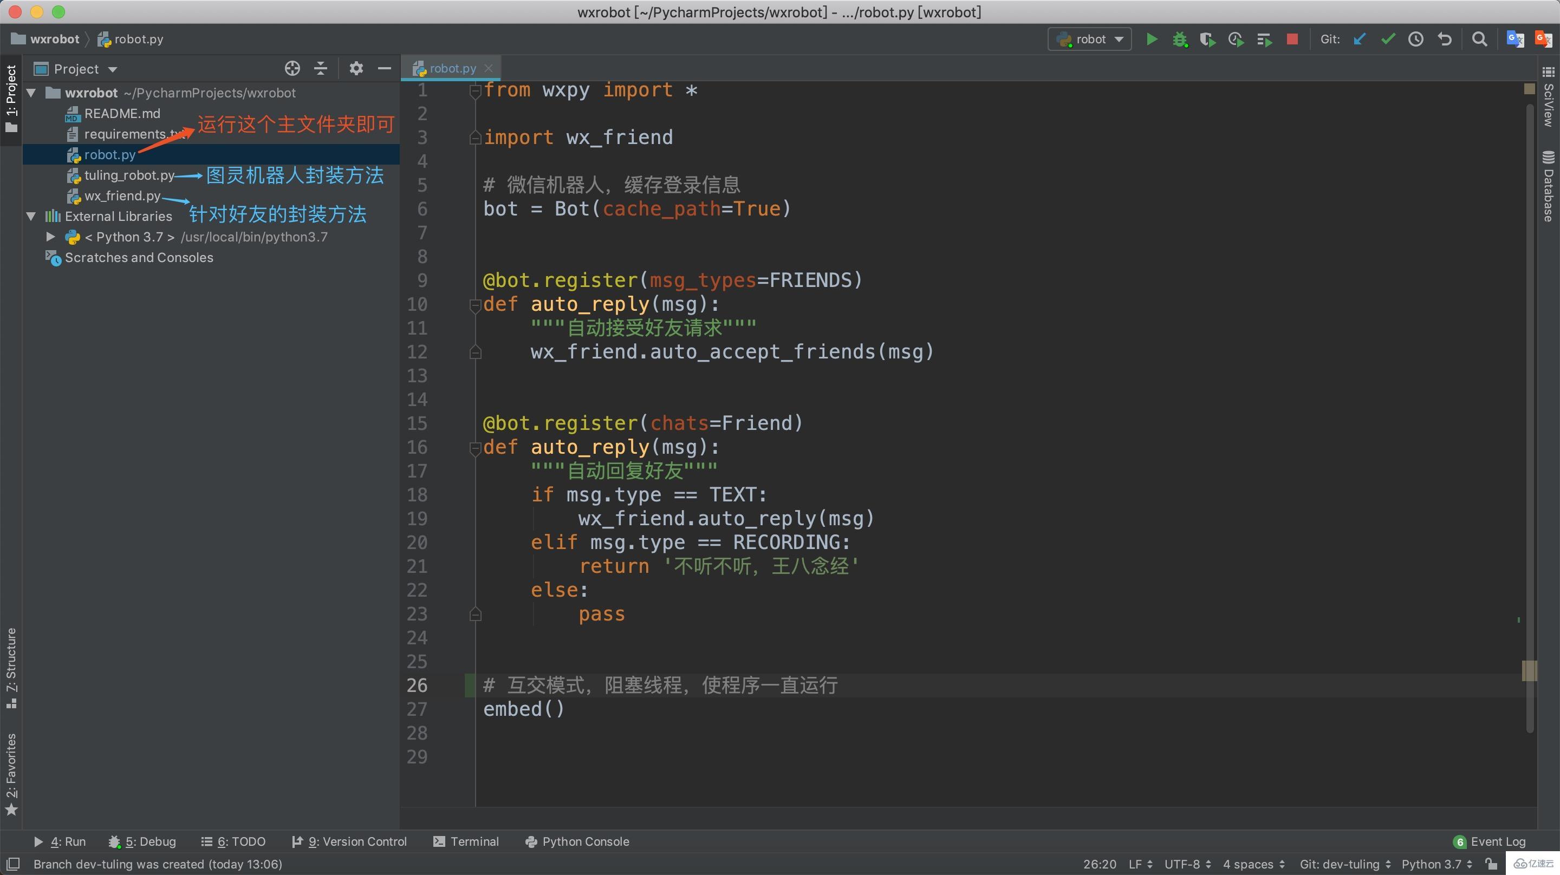Run robot with coverage
Screen dimensions: 1560x875
tap(1207, 40)
